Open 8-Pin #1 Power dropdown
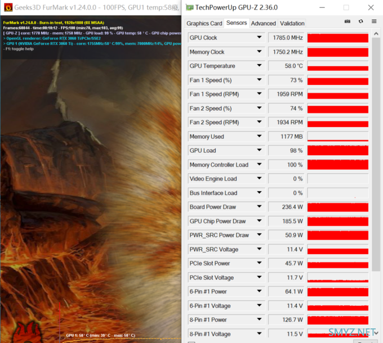 point(259,319)
